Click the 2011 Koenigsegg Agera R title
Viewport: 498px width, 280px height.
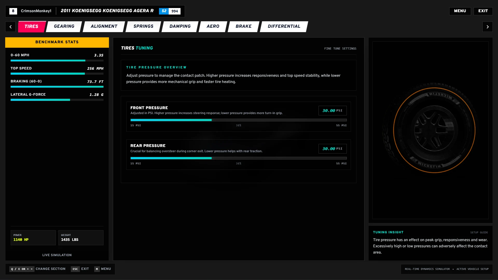(x=107, y=11)
